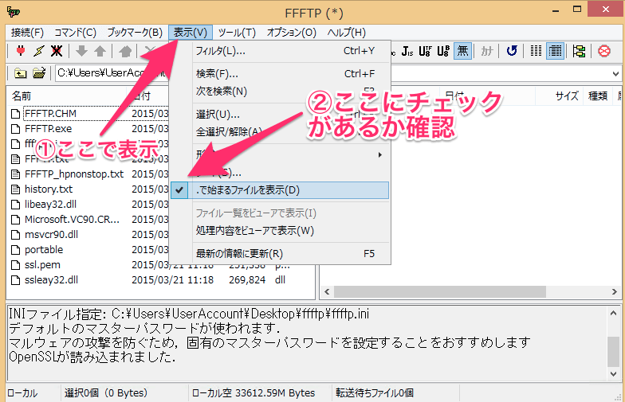Click the Upload up-arrow toolbar icon
This screenshot has width=625, height=402.
100,51
